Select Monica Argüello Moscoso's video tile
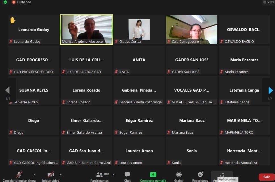Image resolution: width=275 pixels, height=182 pixels. (x=86, y=30)
